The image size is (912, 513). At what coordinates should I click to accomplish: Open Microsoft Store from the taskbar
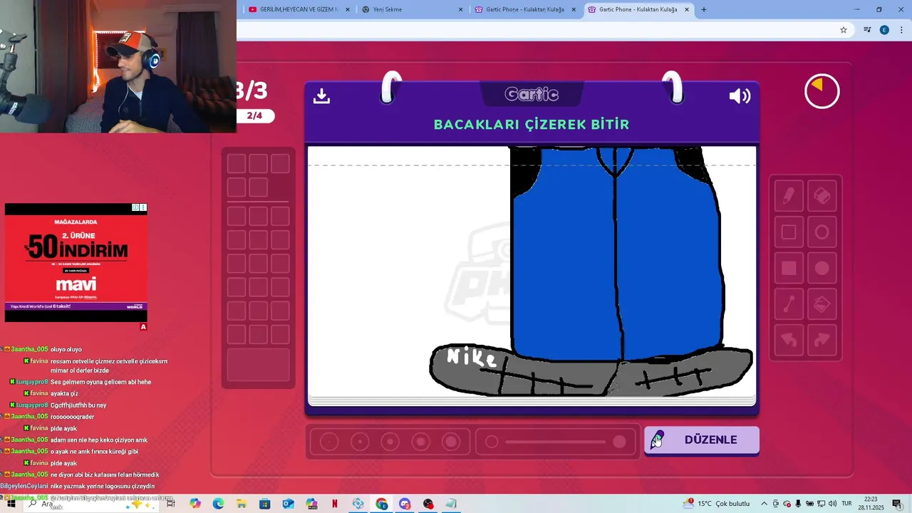tap(264, 504)
